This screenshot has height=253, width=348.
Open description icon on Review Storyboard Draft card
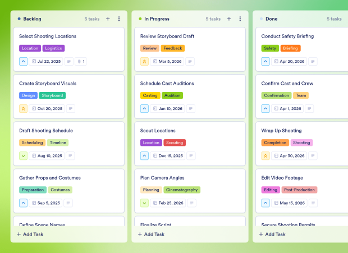pos(190,61)
